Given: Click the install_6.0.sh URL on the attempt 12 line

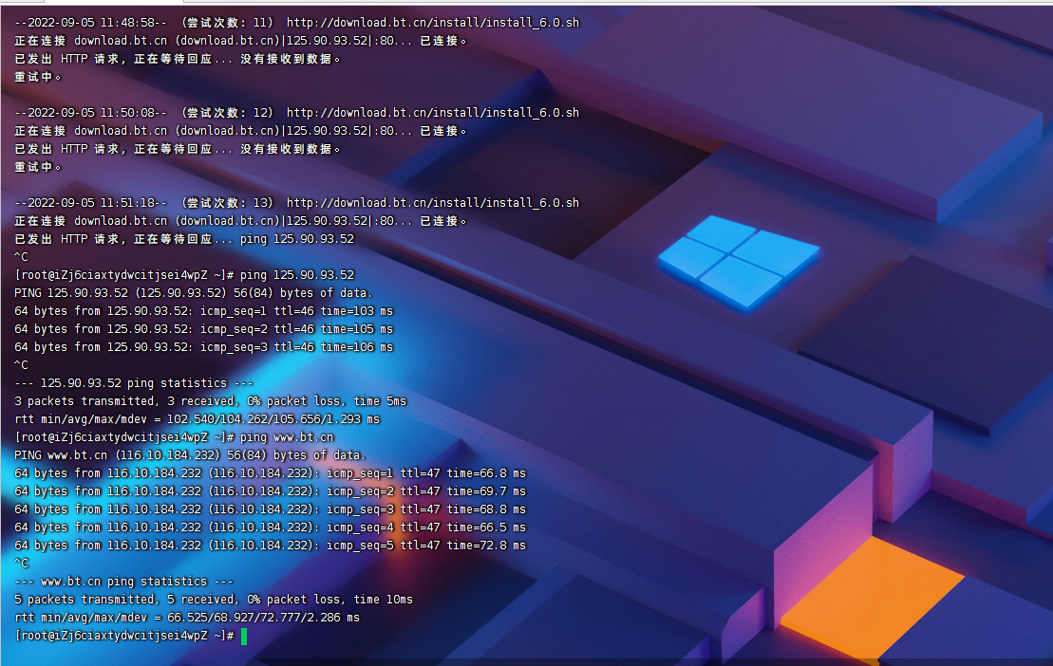Looking at the screenshot, I should tap(432, 113).
